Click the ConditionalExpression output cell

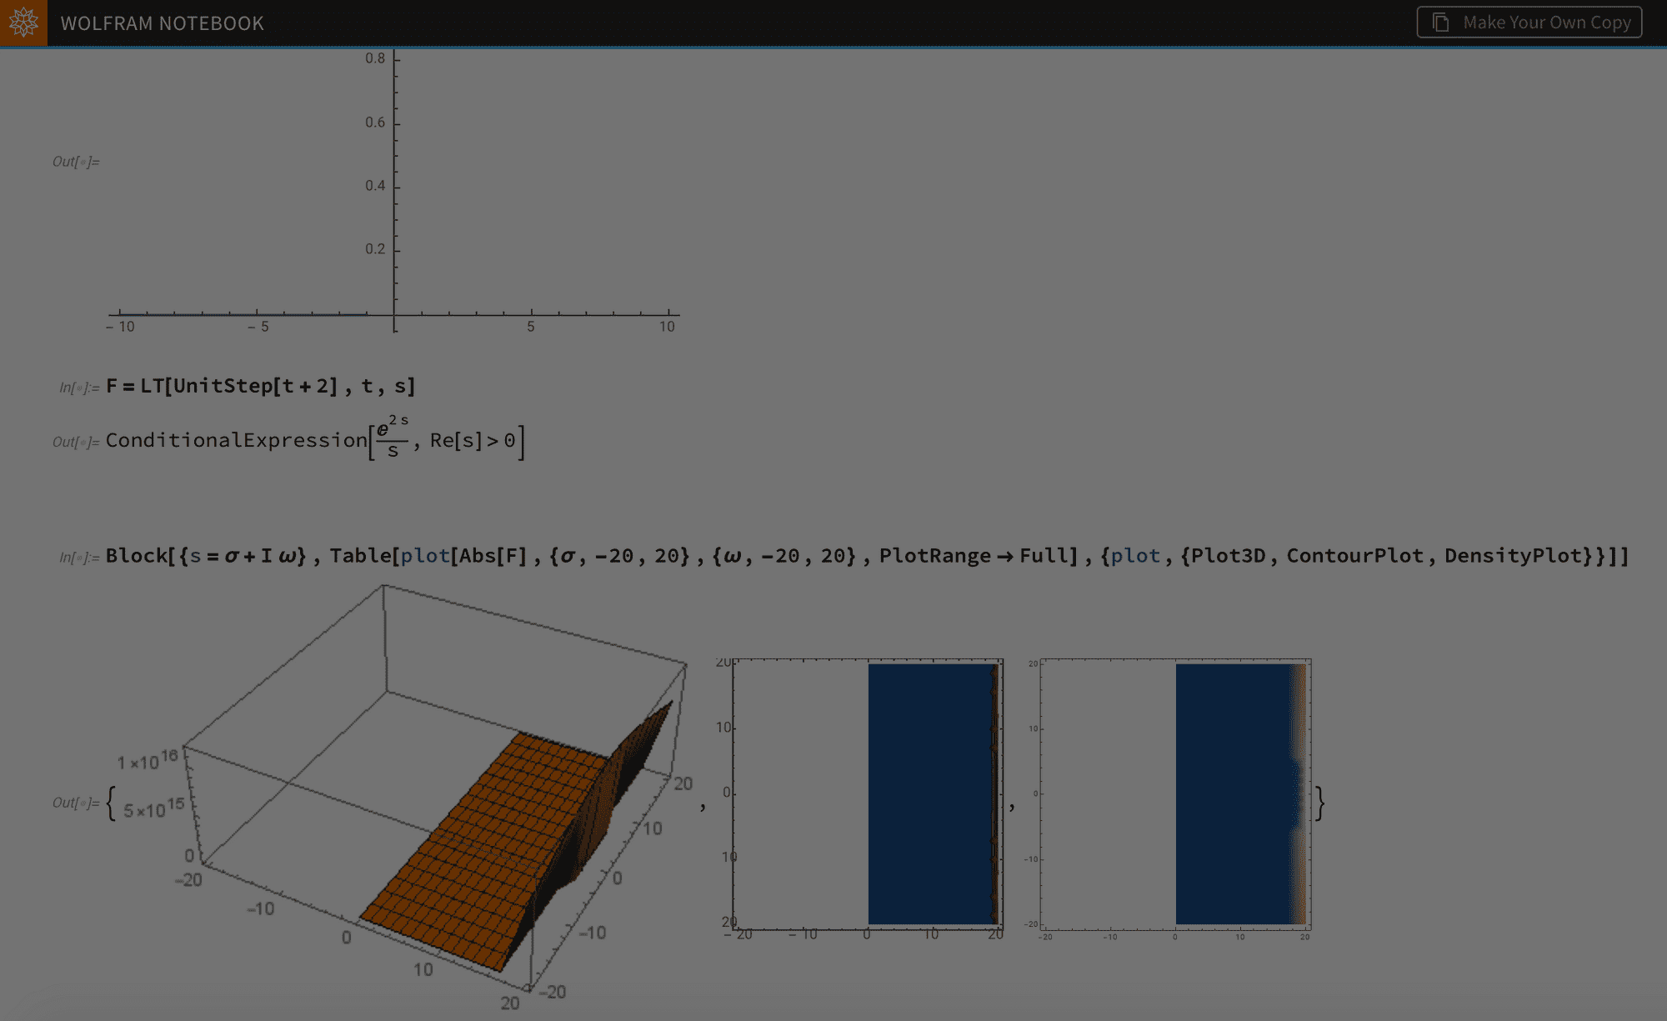coord(315,440)
